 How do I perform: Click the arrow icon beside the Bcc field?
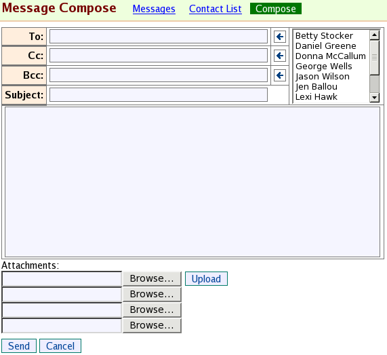click(280, 75)
